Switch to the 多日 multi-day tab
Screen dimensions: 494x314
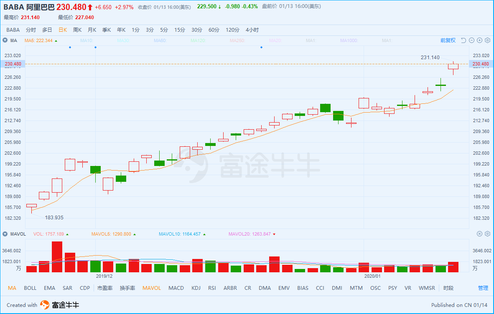pos(47,30)
